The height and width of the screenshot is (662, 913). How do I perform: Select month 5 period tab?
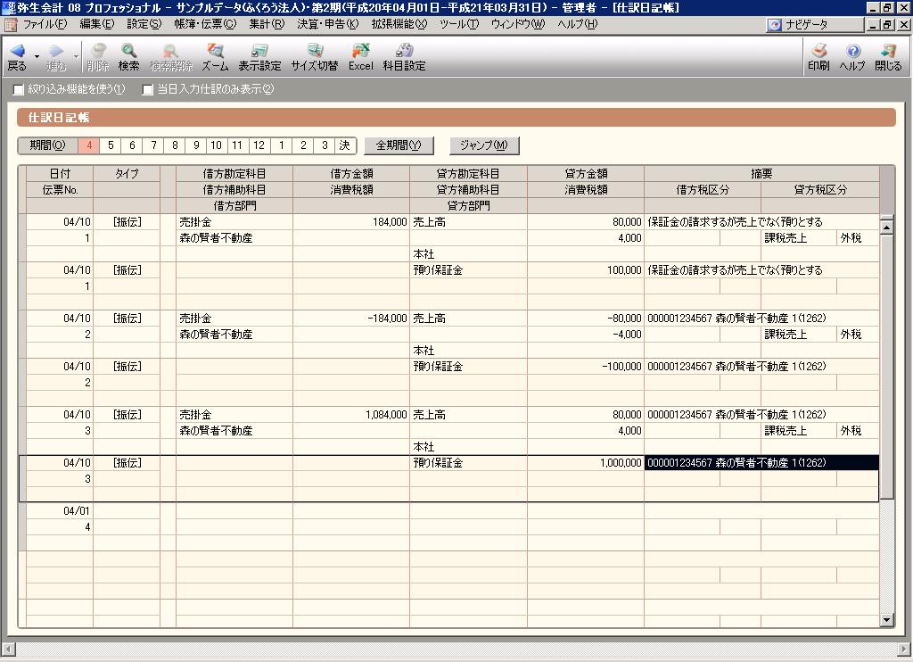111,145
